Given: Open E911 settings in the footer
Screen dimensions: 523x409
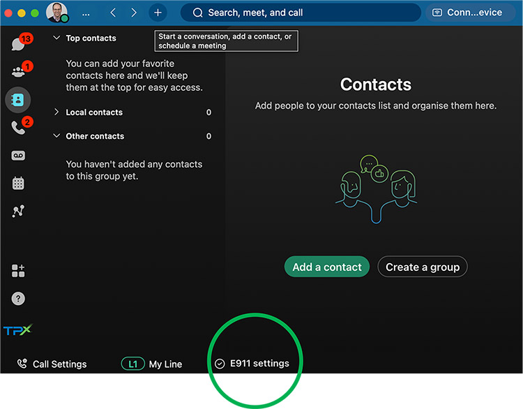Looking at the screenshot, I should pyautogui.click(x=252, y=363).
